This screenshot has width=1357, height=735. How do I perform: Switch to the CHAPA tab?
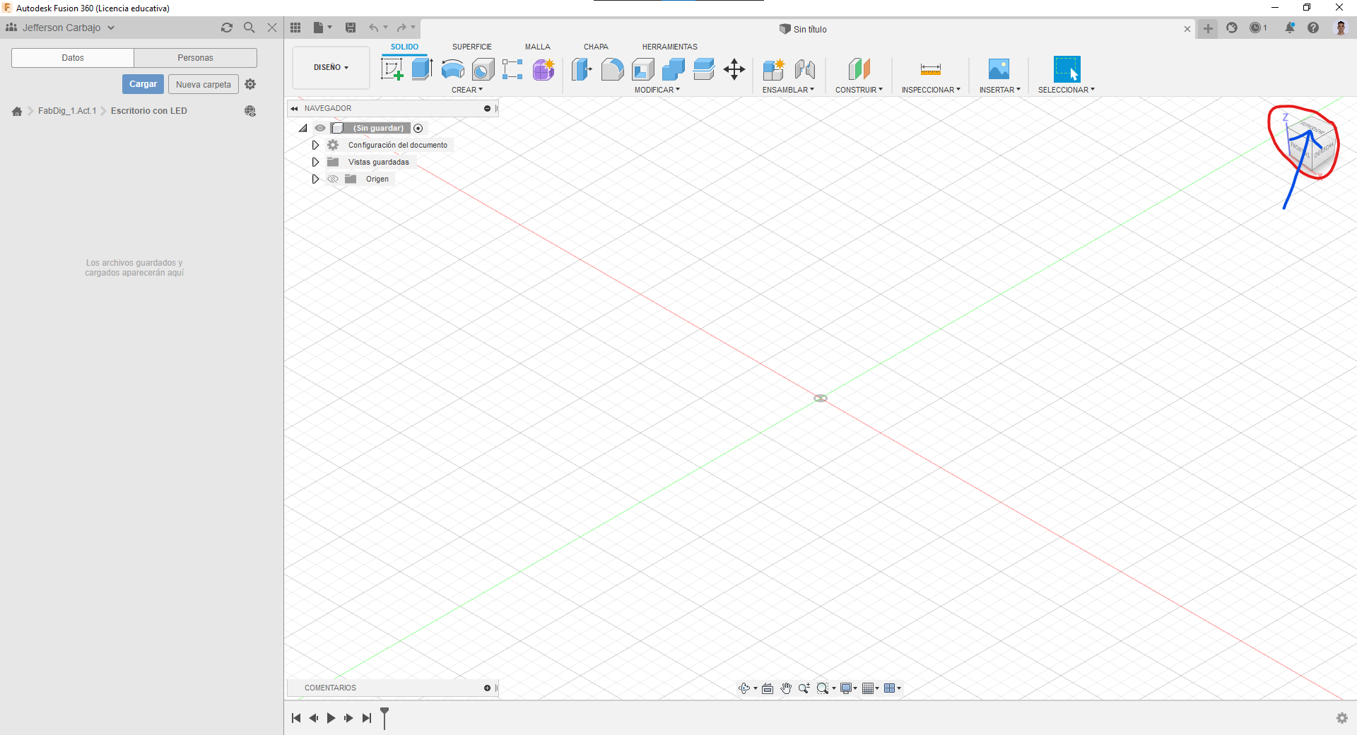coord(596,47)
